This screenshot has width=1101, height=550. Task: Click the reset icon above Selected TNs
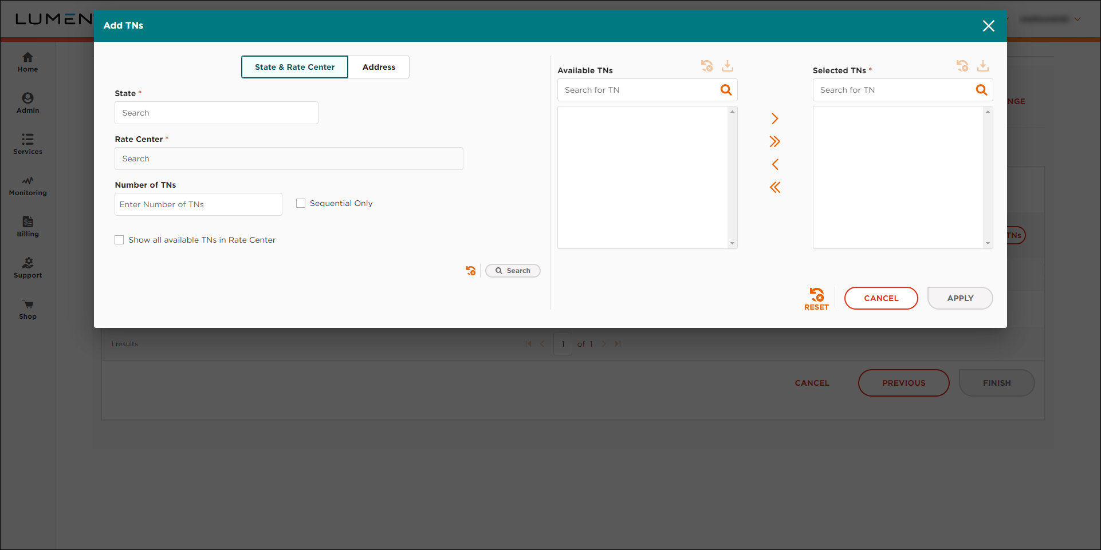962,65
